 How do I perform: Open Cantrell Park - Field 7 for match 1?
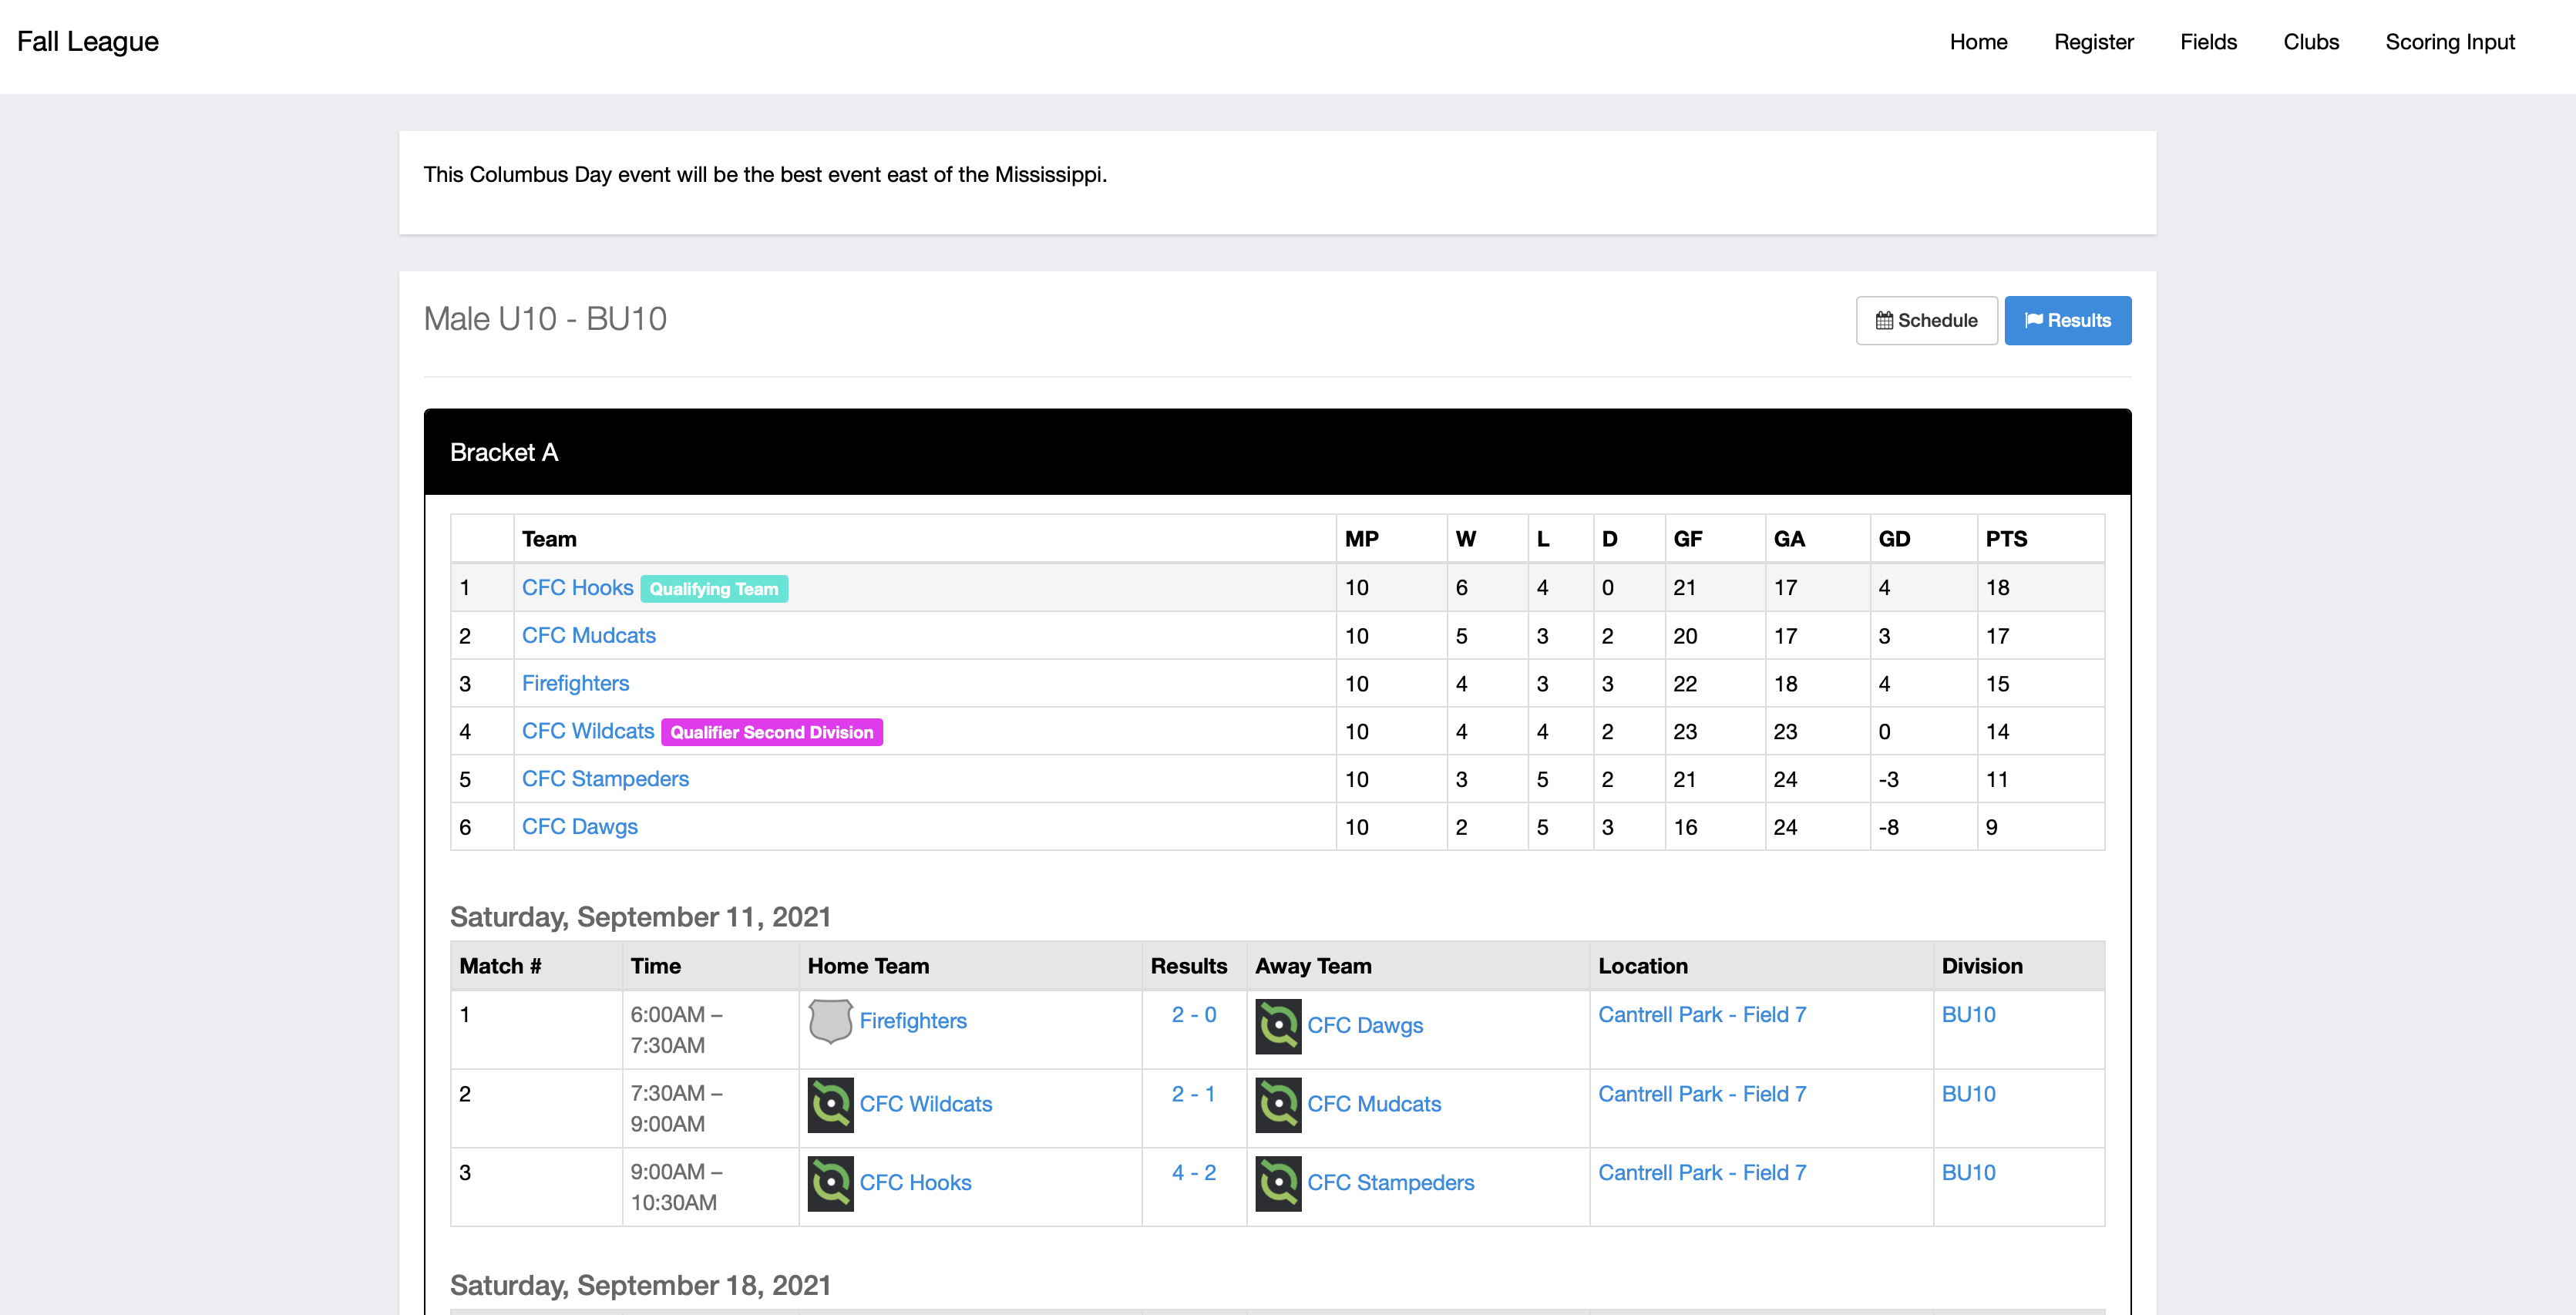pyautogui.click(x=1702, y=1015)
